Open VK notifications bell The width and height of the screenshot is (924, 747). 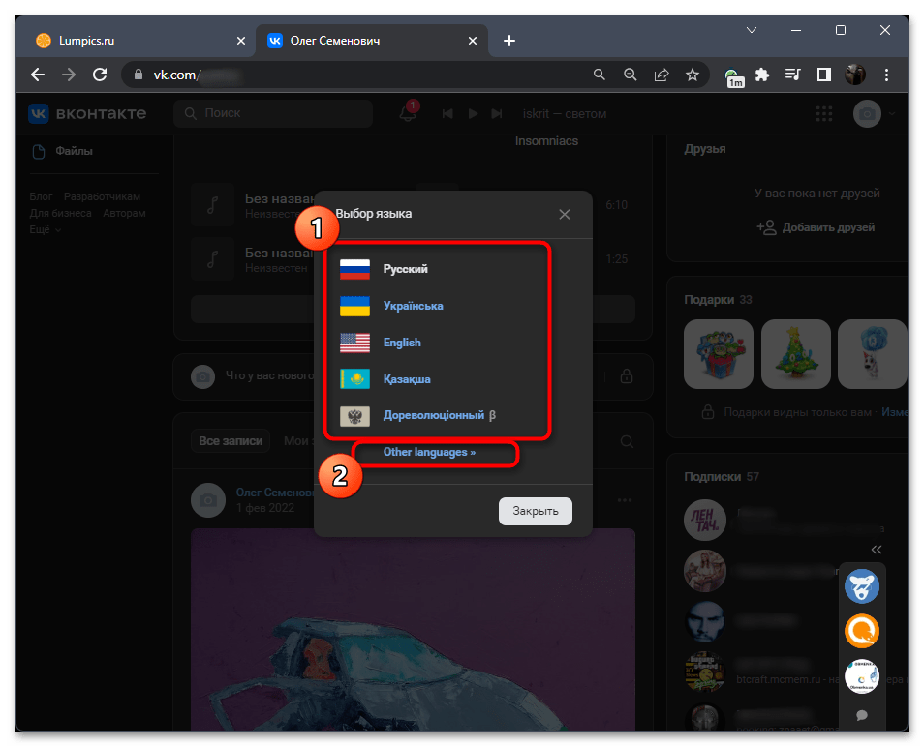[408, 113]
